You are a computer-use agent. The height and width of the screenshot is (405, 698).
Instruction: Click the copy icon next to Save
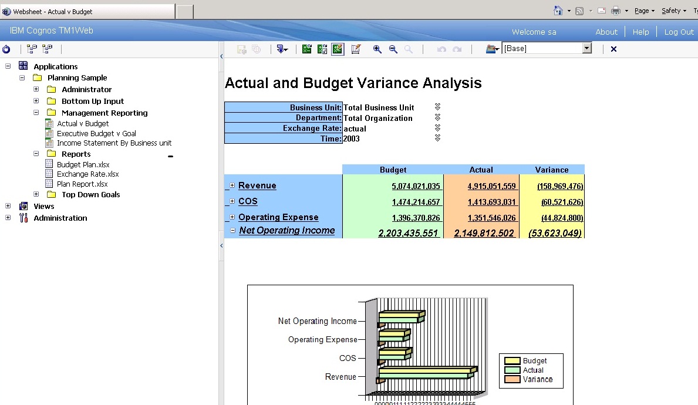257,49
